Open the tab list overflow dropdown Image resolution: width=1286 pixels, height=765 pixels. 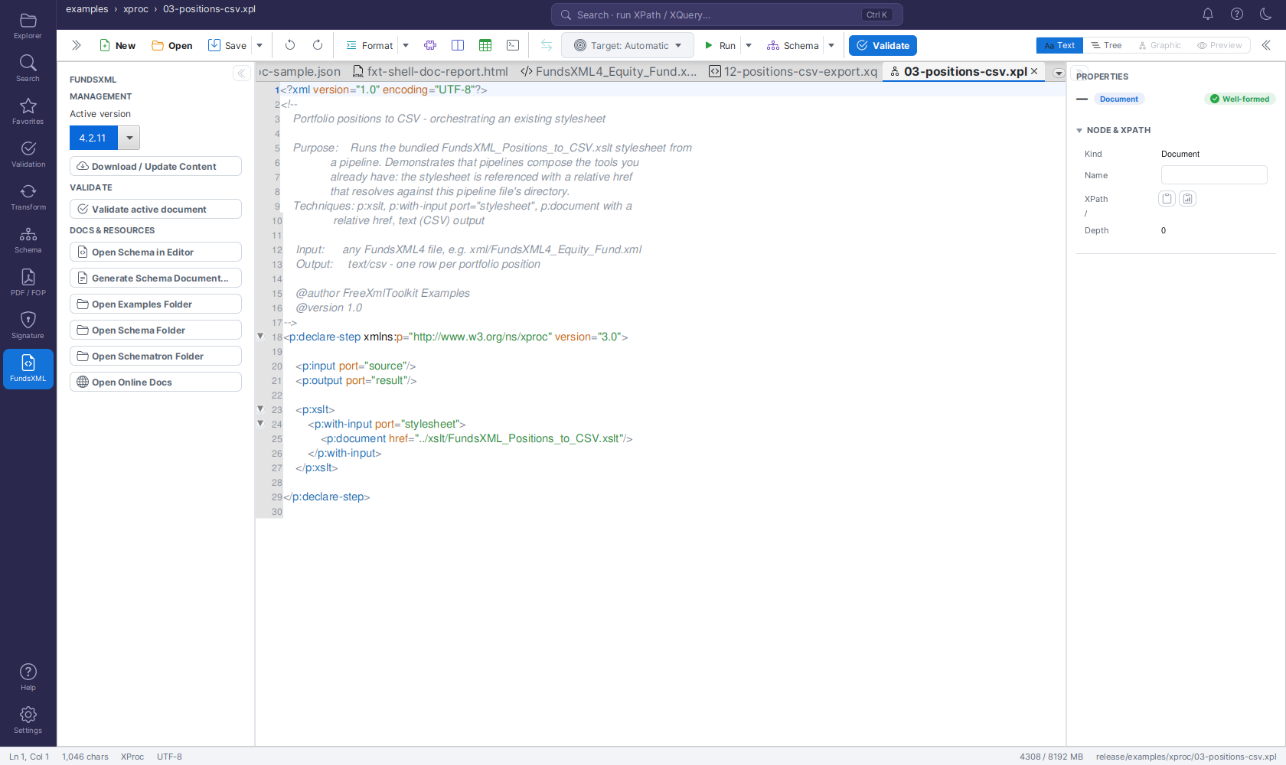point(1059,73)
